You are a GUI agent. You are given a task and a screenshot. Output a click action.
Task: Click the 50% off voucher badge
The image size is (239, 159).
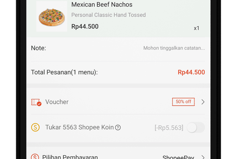coord(183,102)
